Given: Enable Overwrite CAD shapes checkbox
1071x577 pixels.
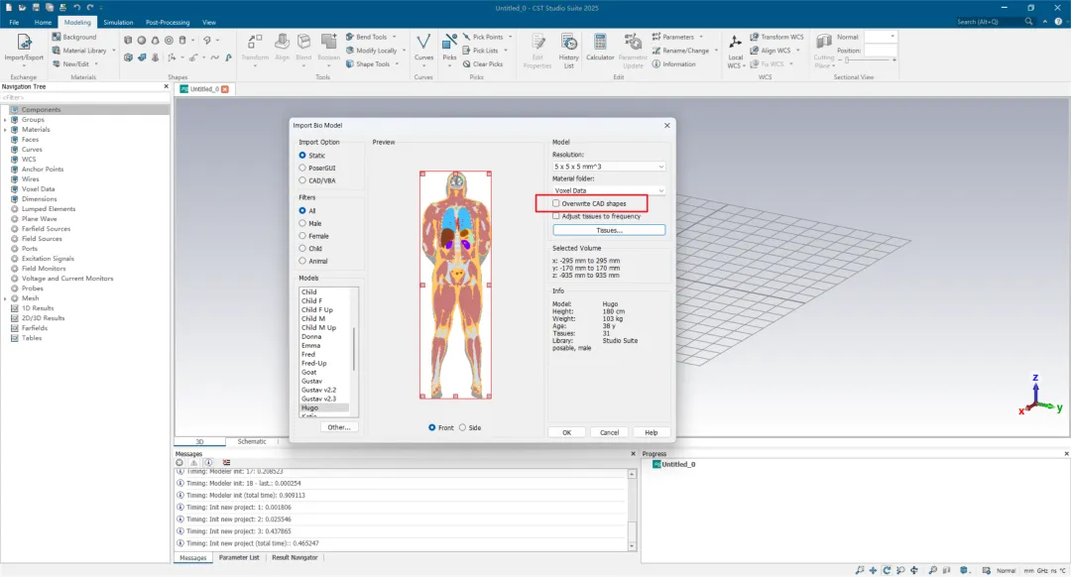Looking at the screenshot, I should pos(556,203).
